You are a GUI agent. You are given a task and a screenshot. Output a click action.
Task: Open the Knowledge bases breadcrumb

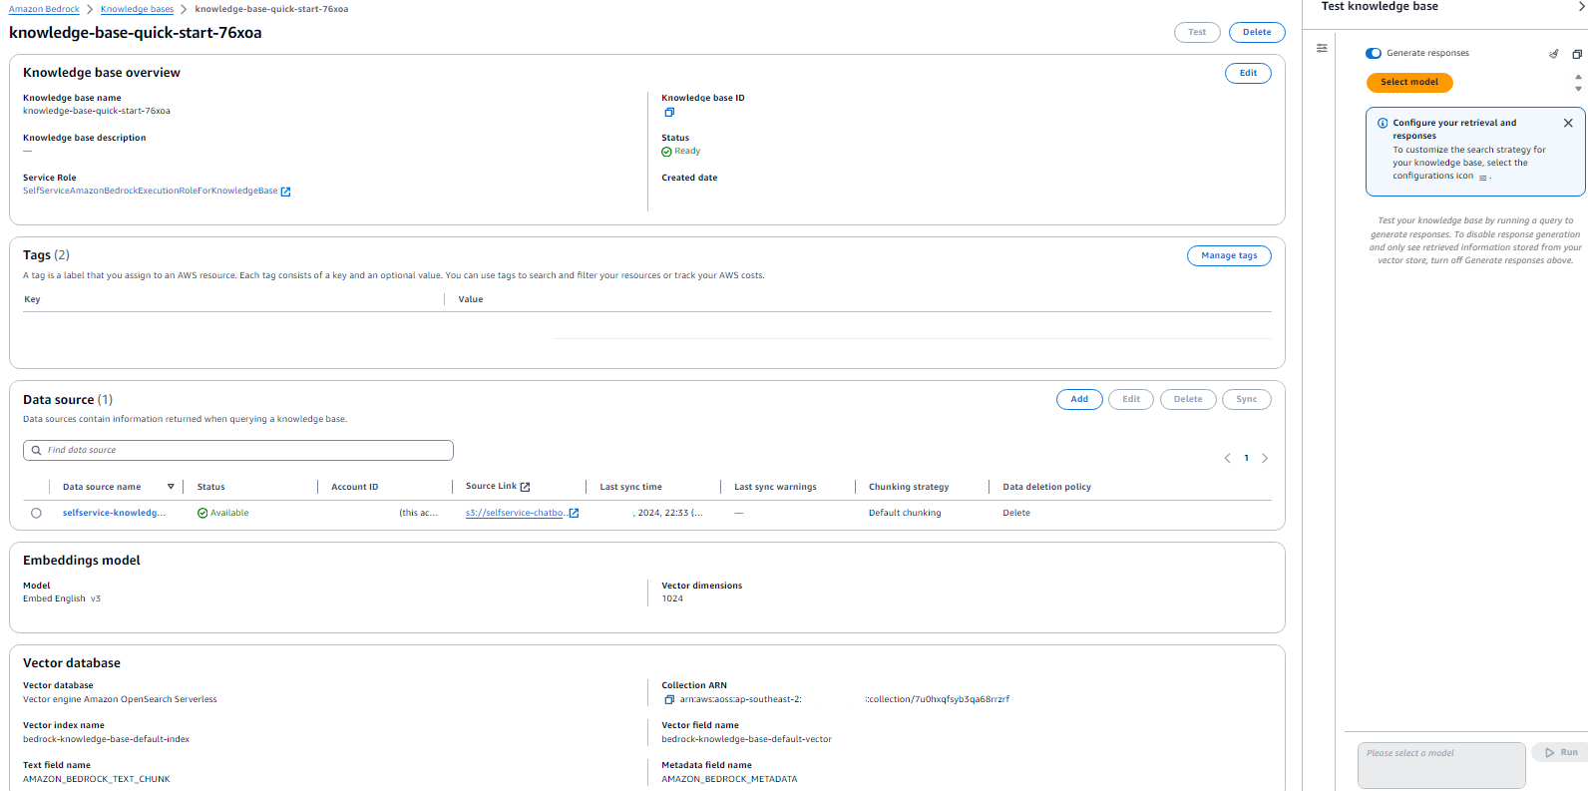tap(137, 9)
